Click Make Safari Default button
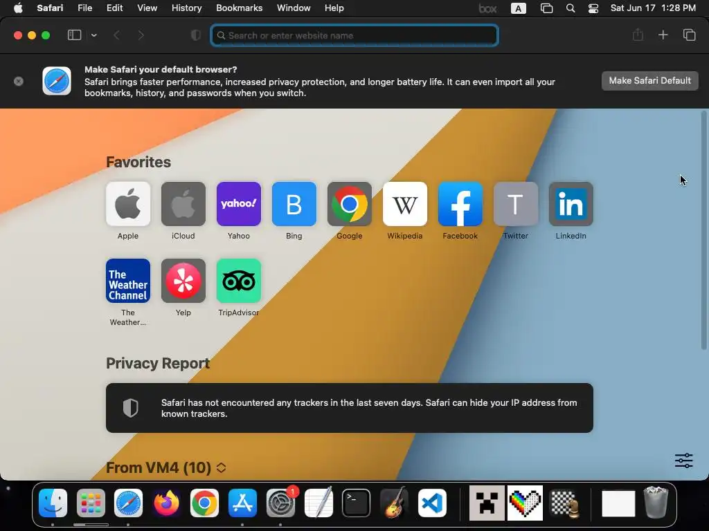Screen dimensions: 709x531 pyautogui.click(x=649, y=81)
